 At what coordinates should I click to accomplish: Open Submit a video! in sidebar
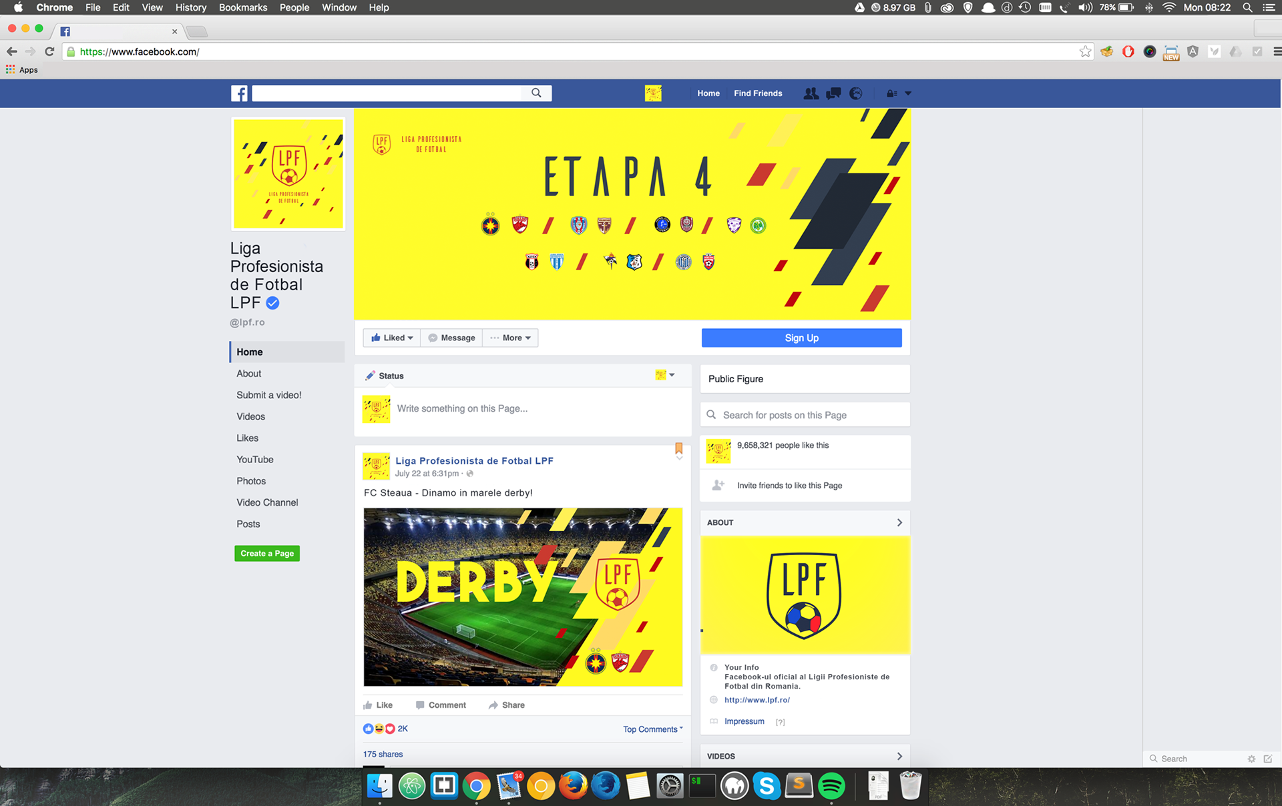(269, 395)
